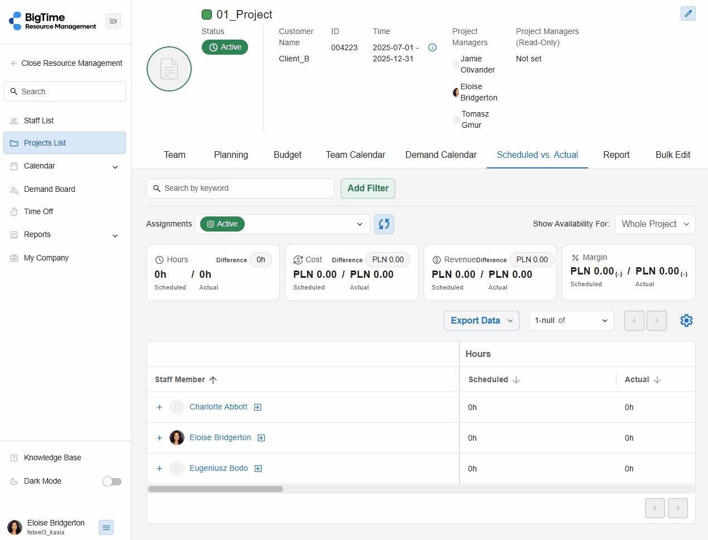The width and height of the screenshot is (708, 540).
Task: Open the Team Calendar tab
Action: coord(355,155)
